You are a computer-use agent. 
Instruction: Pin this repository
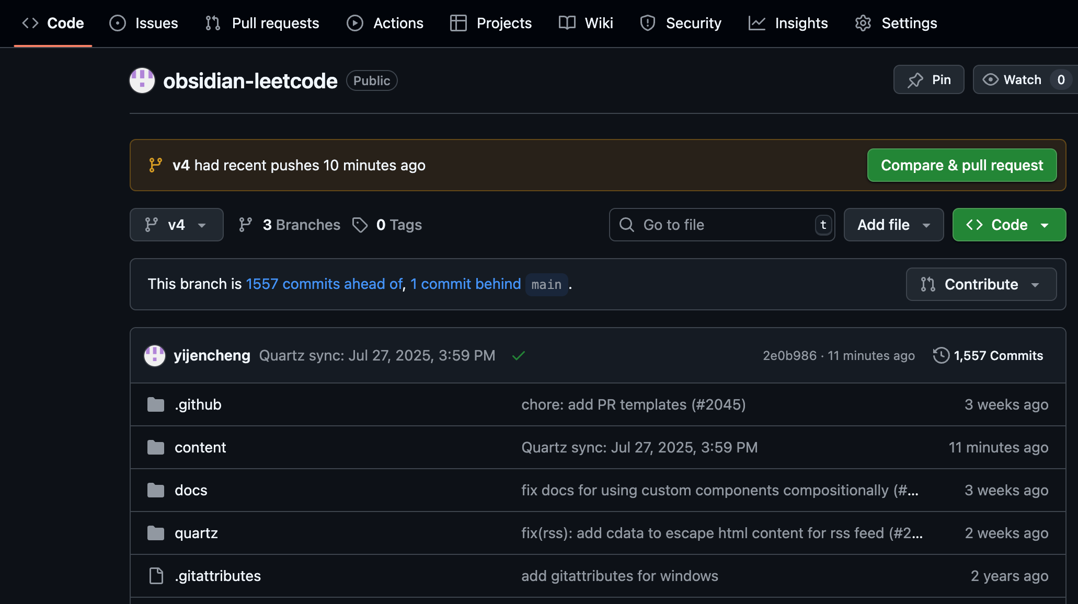[928, 79]
